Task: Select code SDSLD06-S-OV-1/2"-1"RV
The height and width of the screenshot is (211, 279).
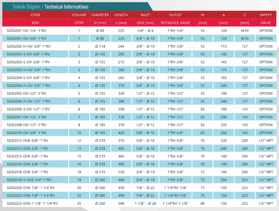Action: [x=28, y=109]
